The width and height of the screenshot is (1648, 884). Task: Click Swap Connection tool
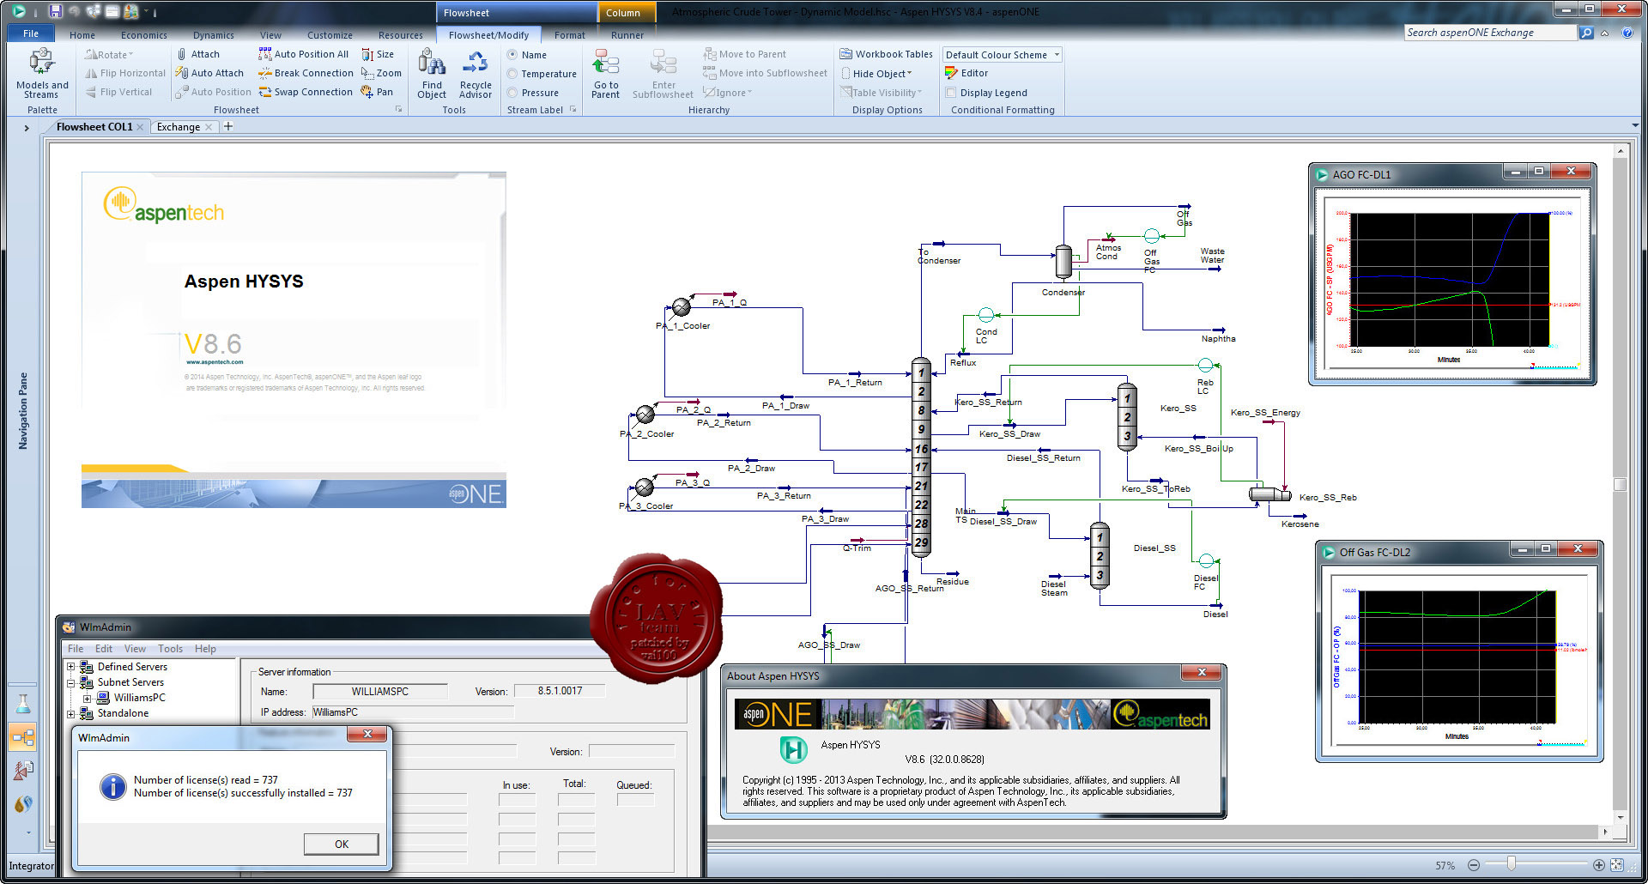coord(306,92)
